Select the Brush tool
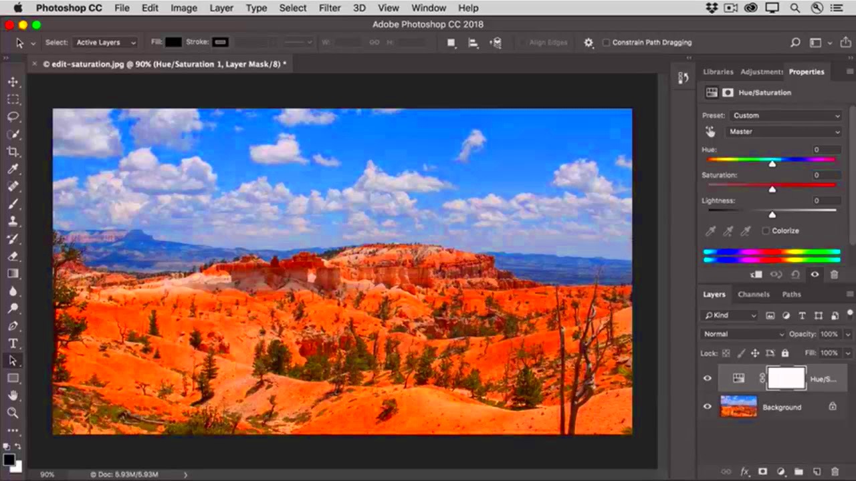Viewport: 856px width, 481px height. coord(13,204)
